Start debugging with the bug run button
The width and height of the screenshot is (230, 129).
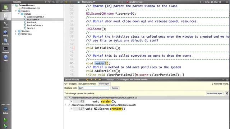point(5,126)
